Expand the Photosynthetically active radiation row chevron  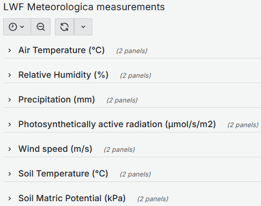click(x=10, y=124)
